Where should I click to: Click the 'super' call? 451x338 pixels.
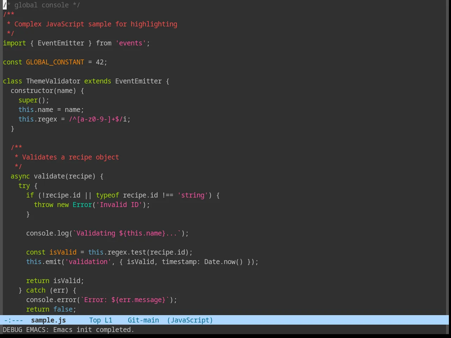(x=28, y=100)
